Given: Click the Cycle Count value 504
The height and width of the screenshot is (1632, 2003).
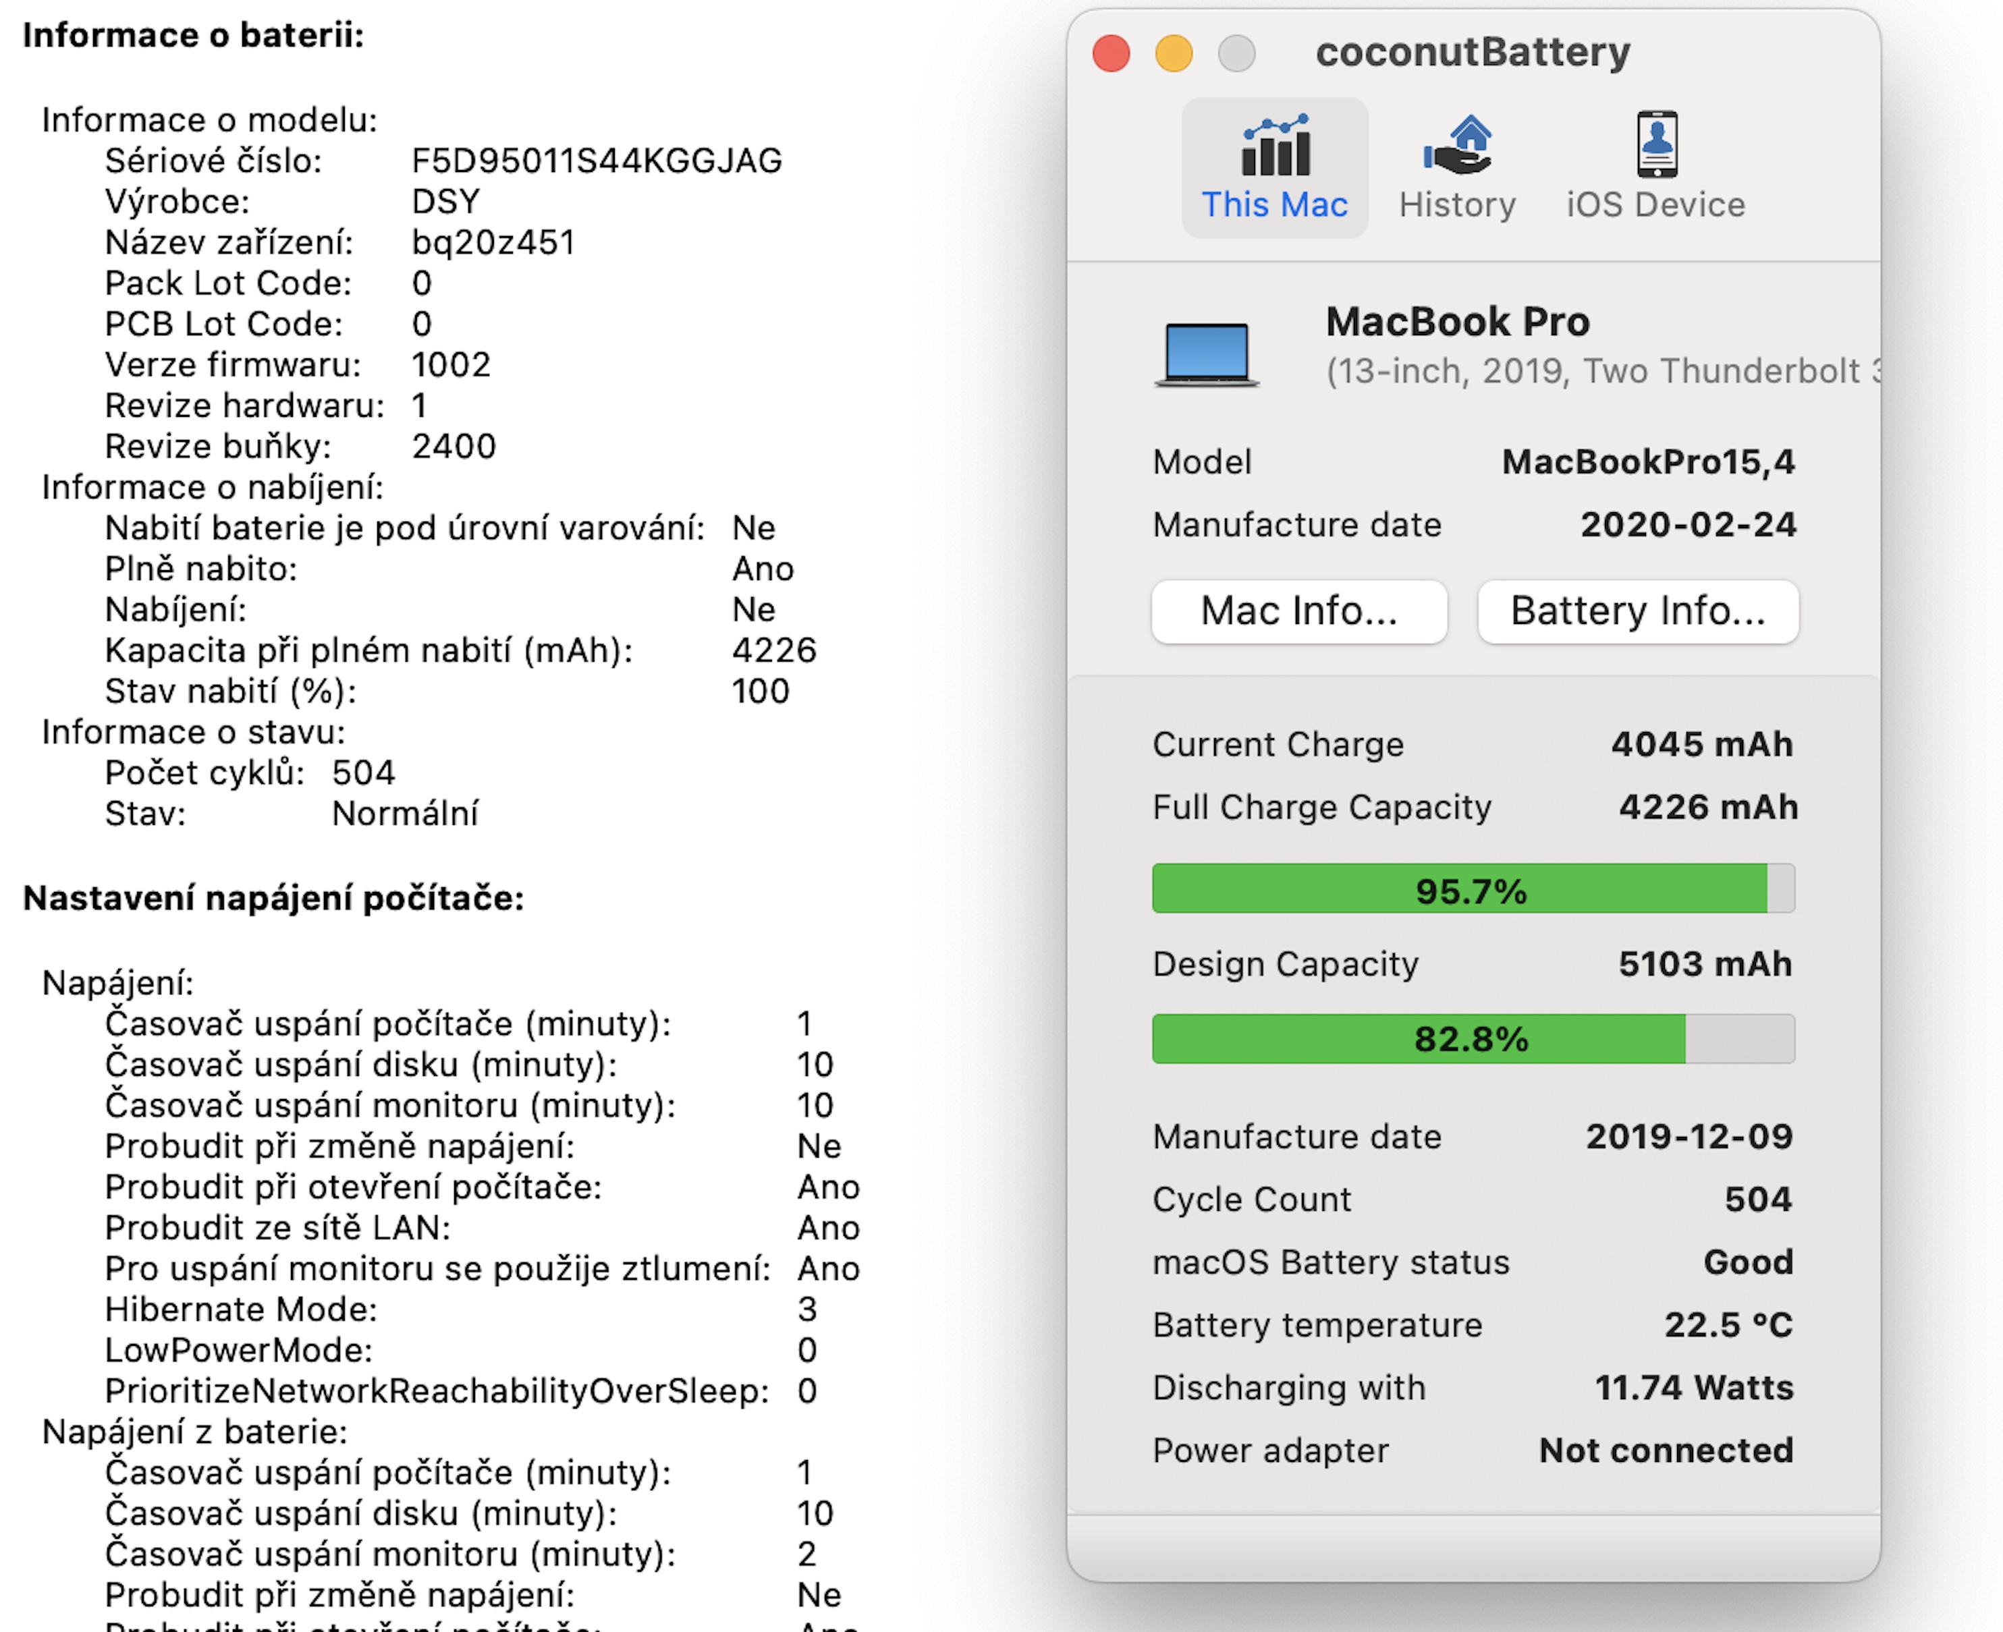Looking at the screenshot, I should coord(1757,1199).
